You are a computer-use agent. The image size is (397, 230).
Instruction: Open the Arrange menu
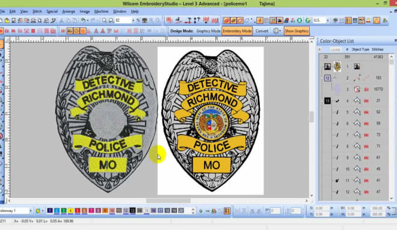point(69,11)
